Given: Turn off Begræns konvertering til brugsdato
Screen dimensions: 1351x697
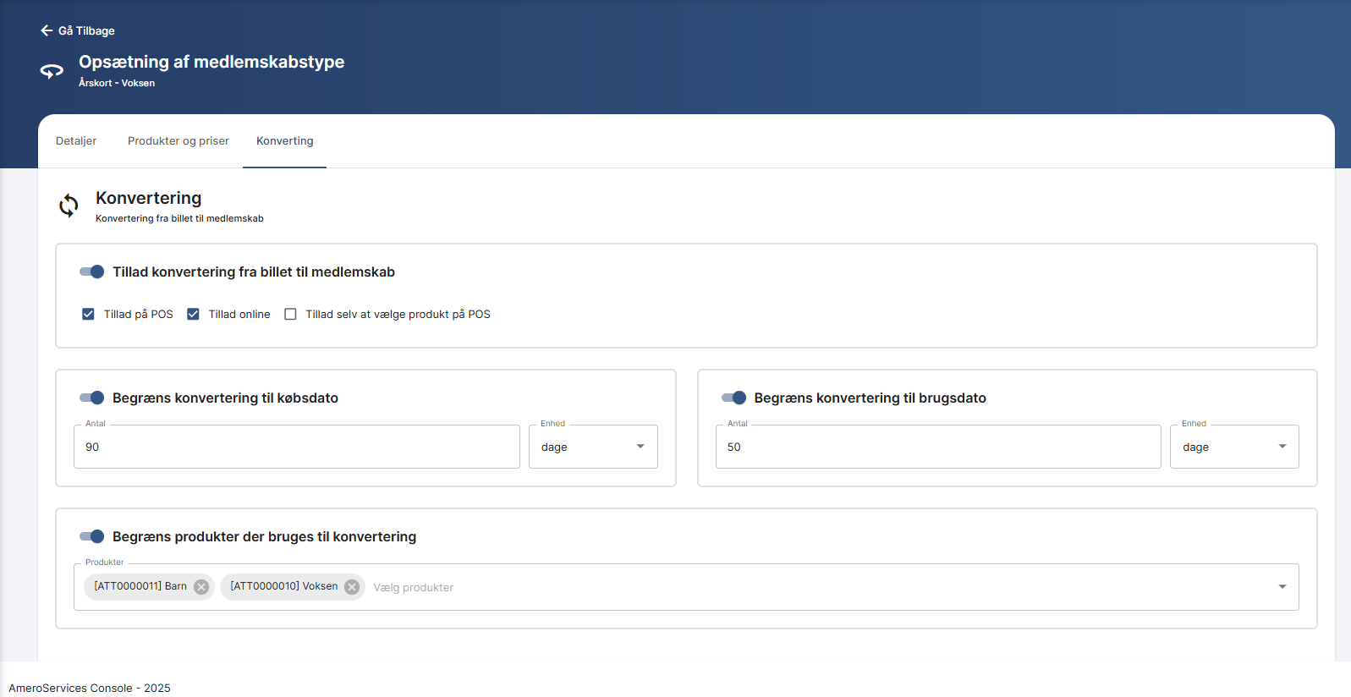Looking at the screenshot, I should tap(733, 398).
